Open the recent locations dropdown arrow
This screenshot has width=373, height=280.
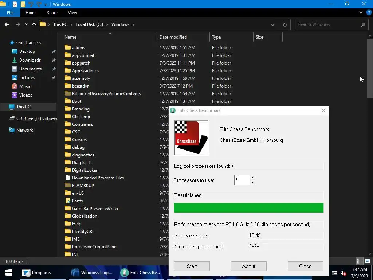tap(26, 24)
